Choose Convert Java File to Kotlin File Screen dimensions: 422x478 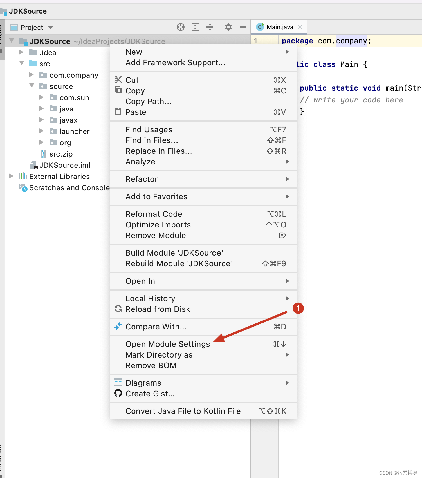click(x=203, y=411)
